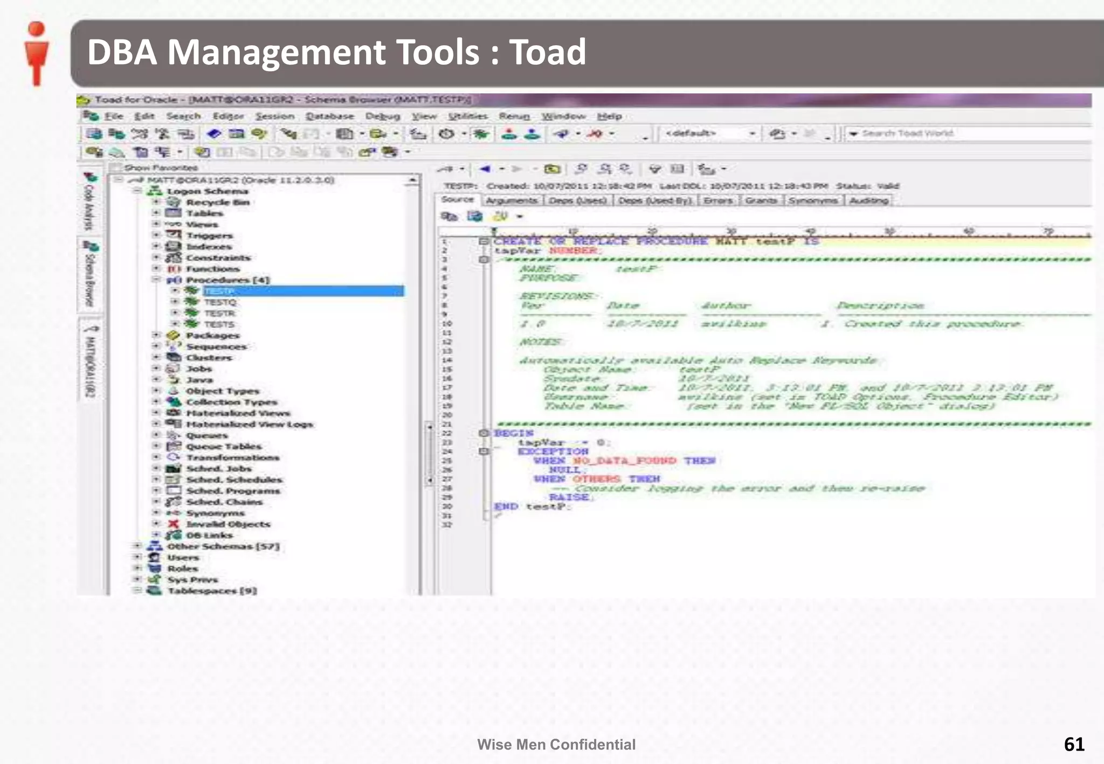The width and height of the screenshot is (1104, 764).
Task: Click the Sequences tree icon
Action: [173, 346]
